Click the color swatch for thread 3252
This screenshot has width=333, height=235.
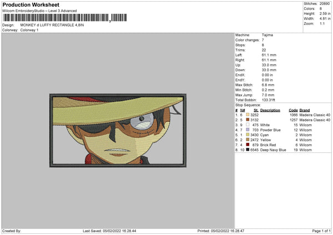pyautogui.click(x=248, y=115)
